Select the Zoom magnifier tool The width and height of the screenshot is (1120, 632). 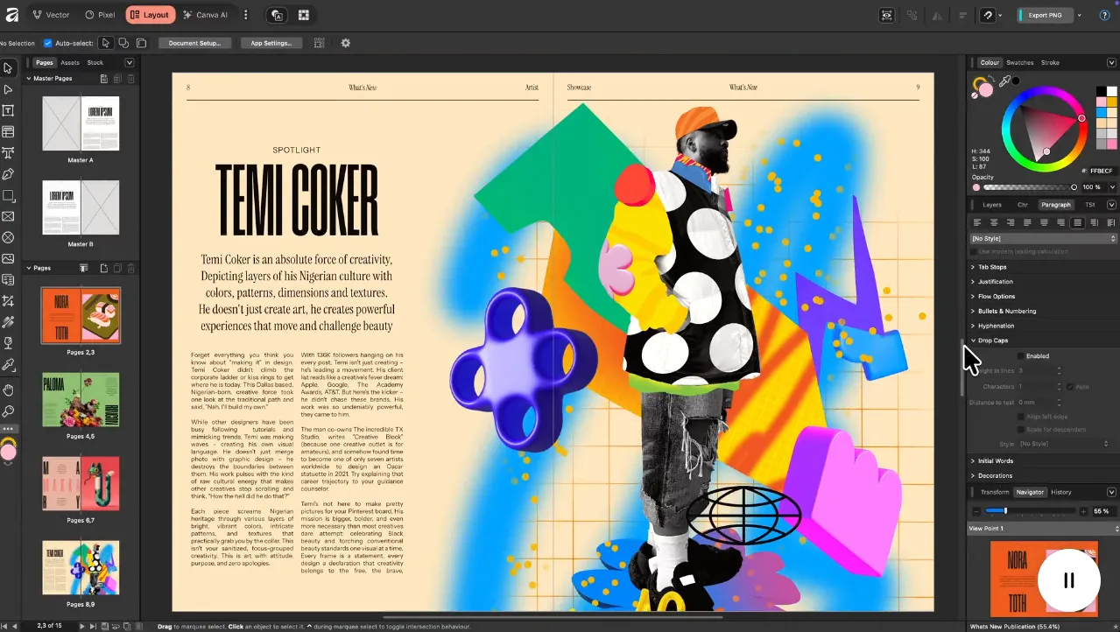[8, 411]
